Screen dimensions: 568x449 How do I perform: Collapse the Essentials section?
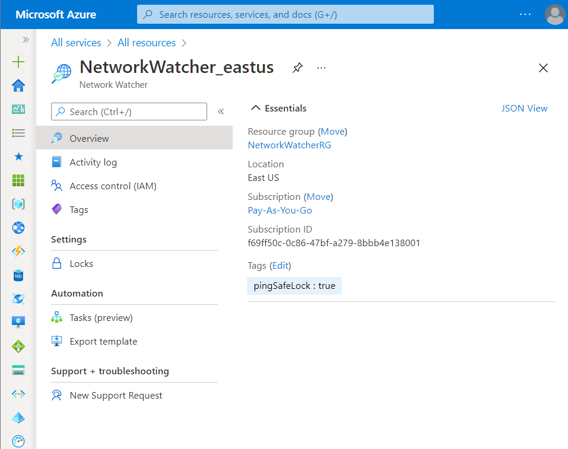256,108
